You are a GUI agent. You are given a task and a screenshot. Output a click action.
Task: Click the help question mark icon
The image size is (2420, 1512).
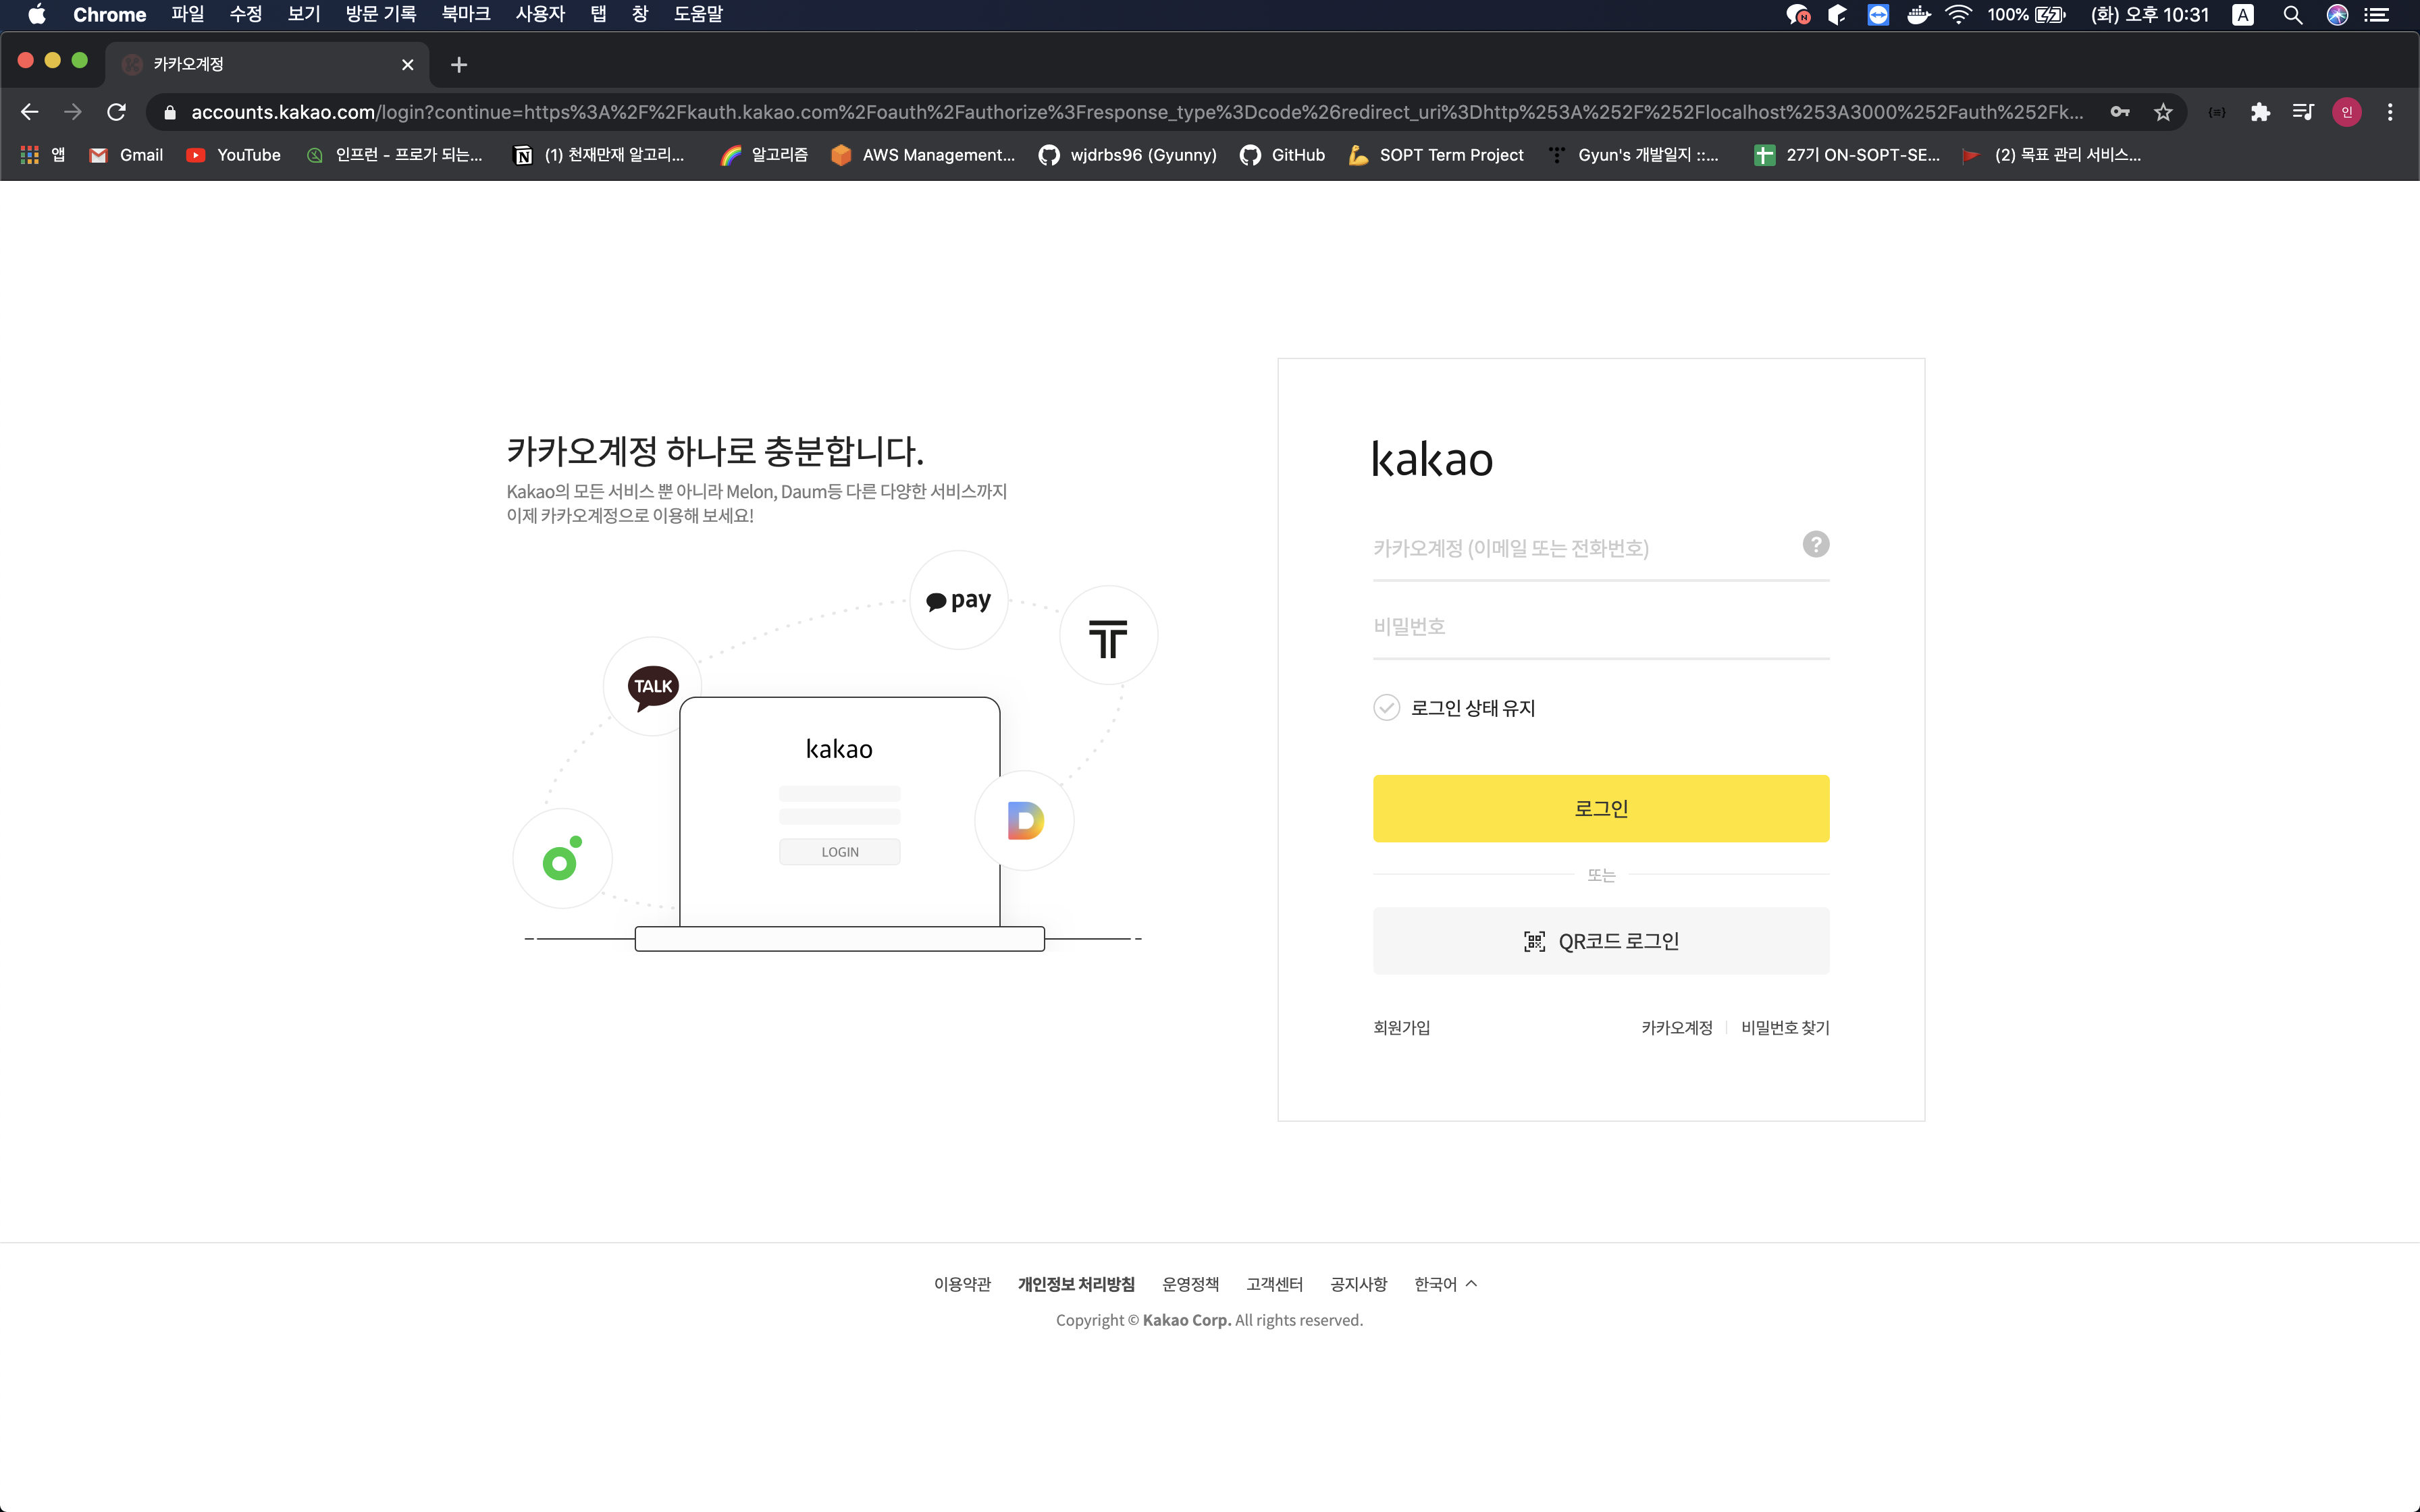(x=1815, y=544)
